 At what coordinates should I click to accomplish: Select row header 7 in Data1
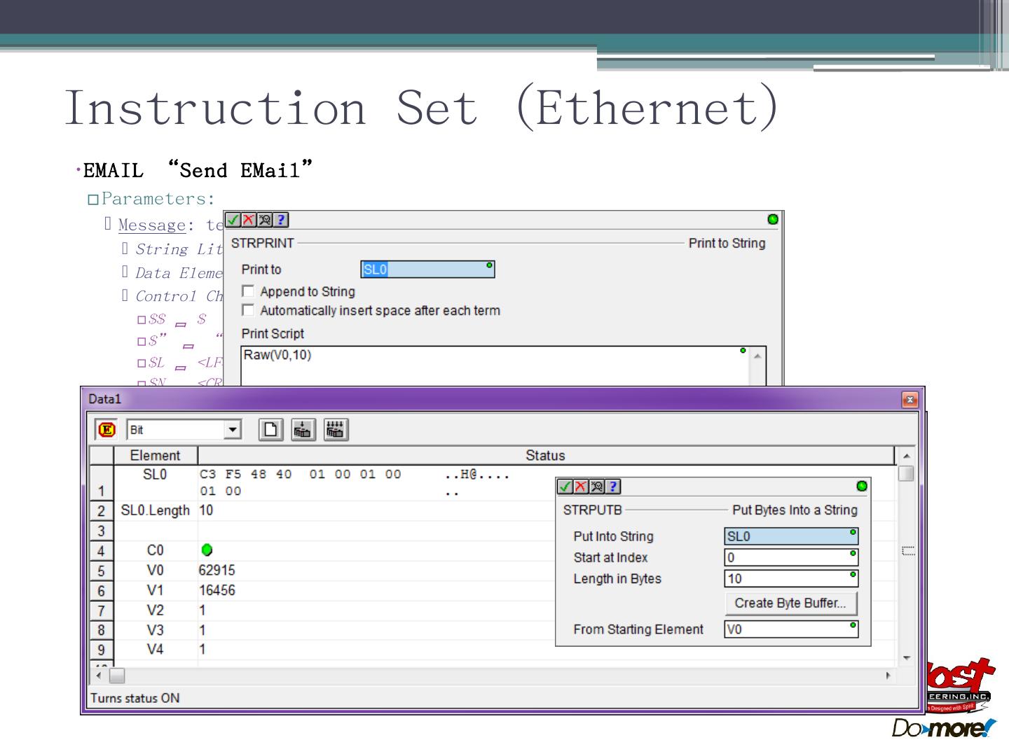[x=102, y=611]
